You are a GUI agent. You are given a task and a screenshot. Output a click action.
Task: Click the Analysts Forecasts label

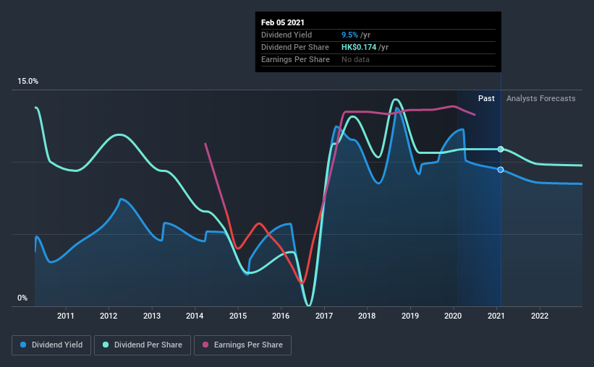point(541,98)
